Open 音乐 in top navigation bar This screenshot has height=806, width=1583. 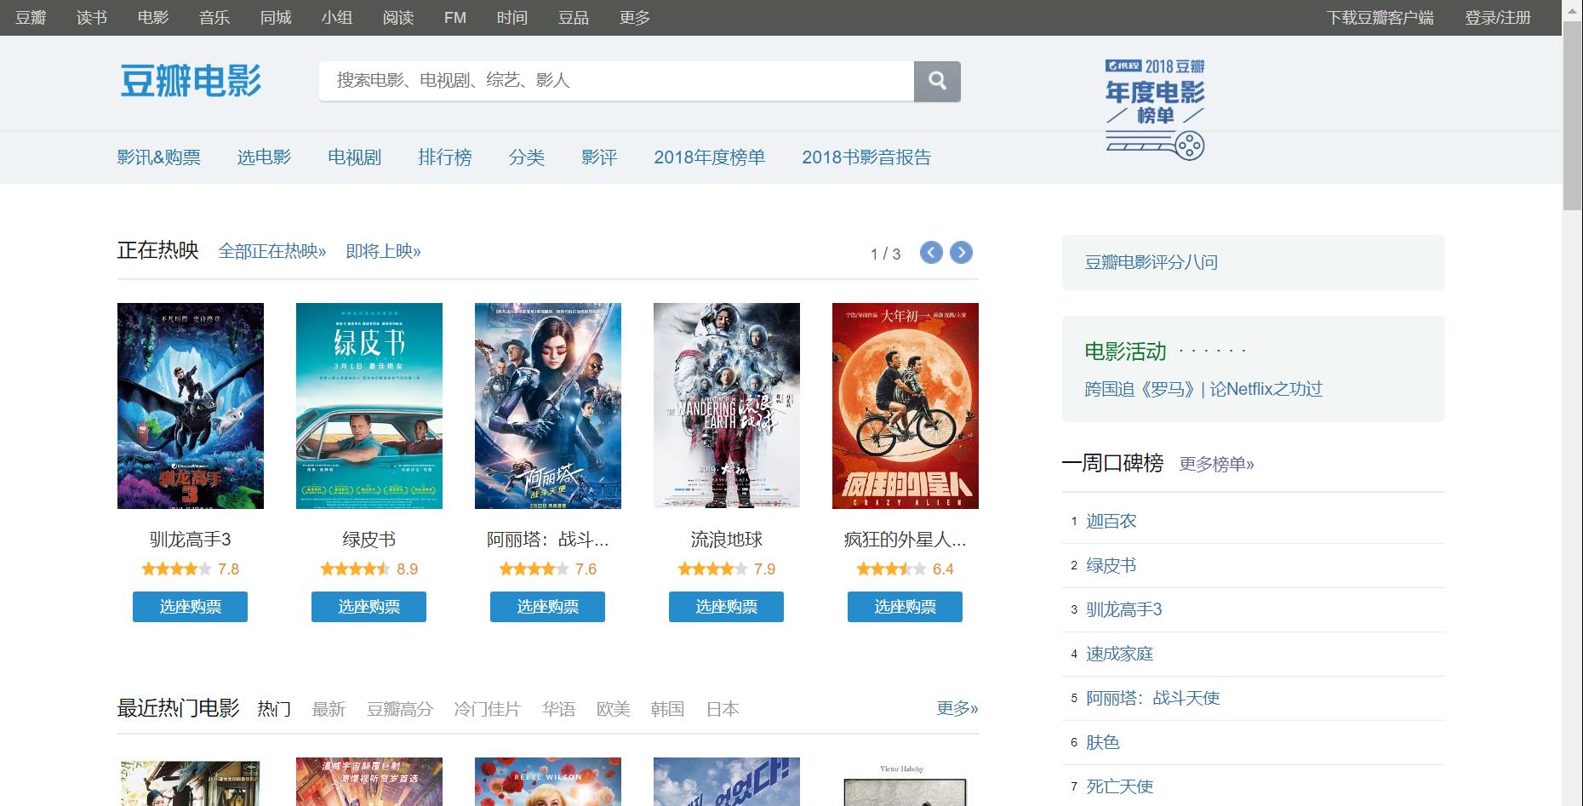pyautogui.click(x=214, y=18)
